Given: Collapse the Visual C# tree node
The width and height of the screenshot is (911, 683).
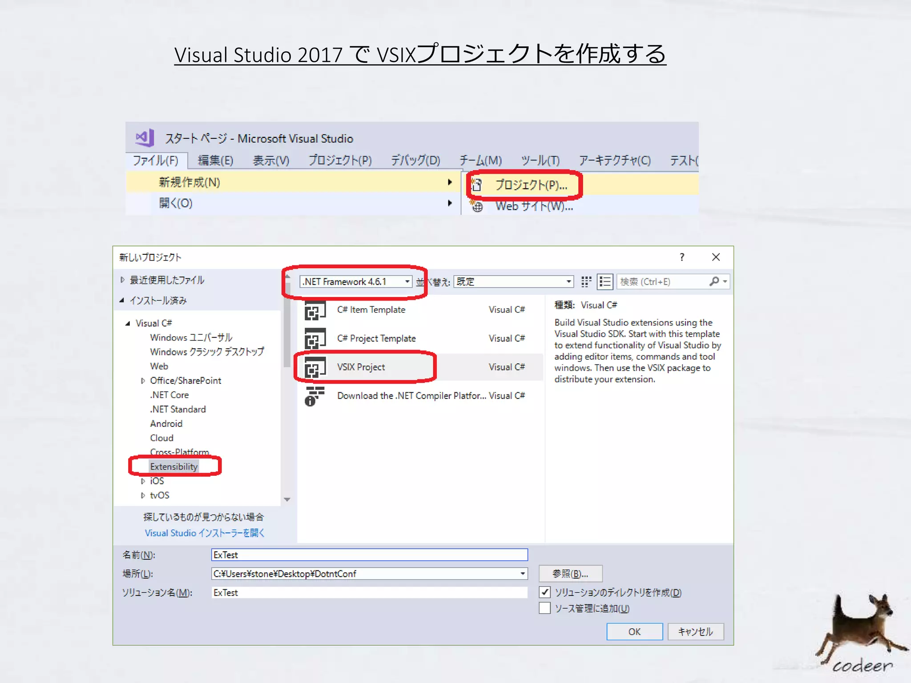Looking at the screenshot, I should [128, 323].
